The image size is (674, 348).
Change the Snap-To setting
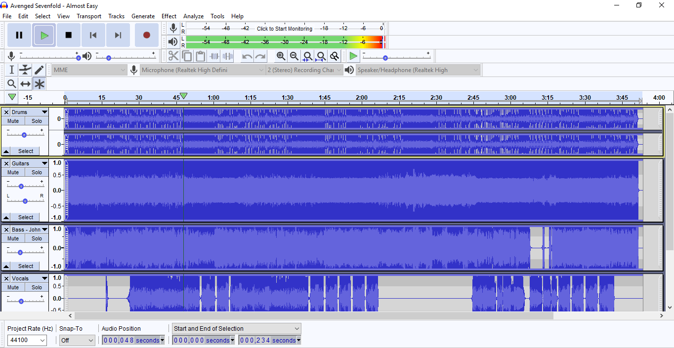[77, 340]
